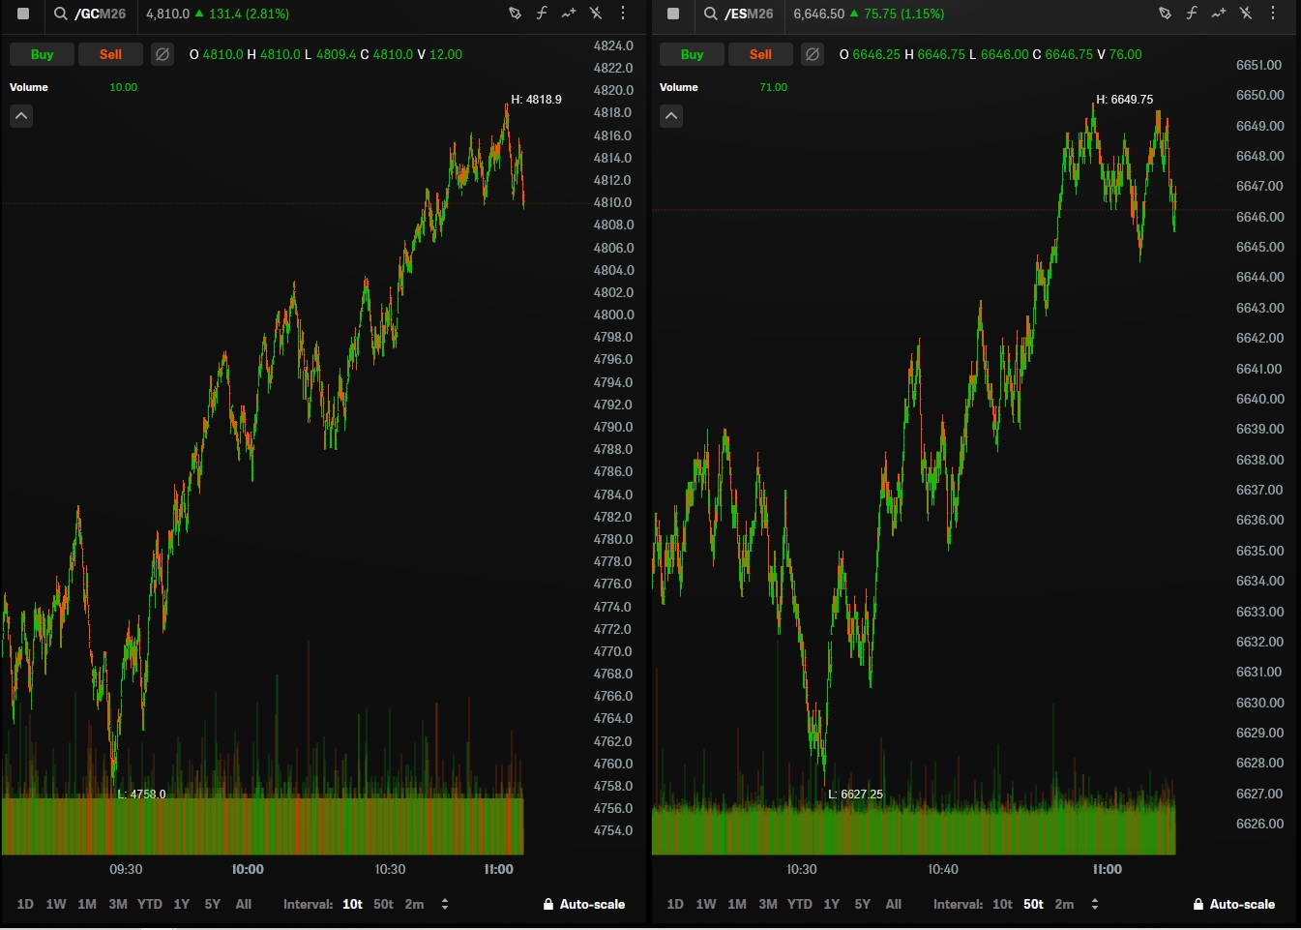
Task: Set interval to 50t on /ESM26 chart
Action: [x=1034, y=904]
